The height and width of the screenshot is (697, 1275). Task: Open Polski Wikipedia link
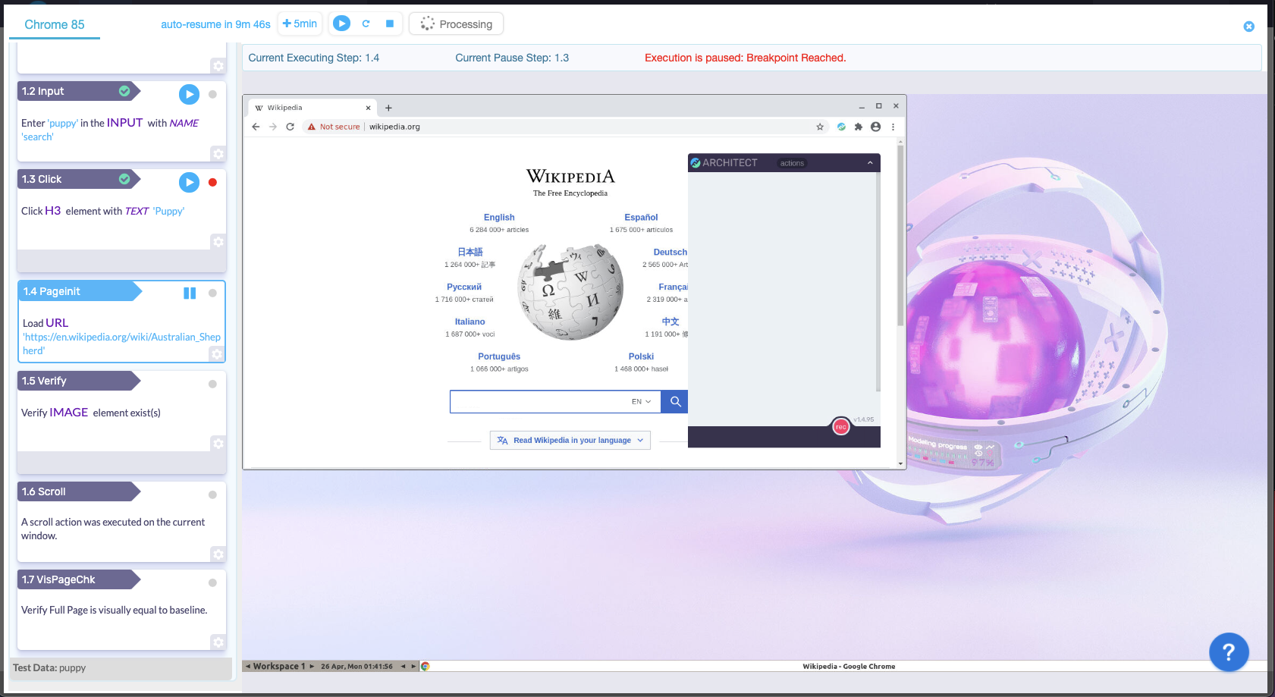641,356
